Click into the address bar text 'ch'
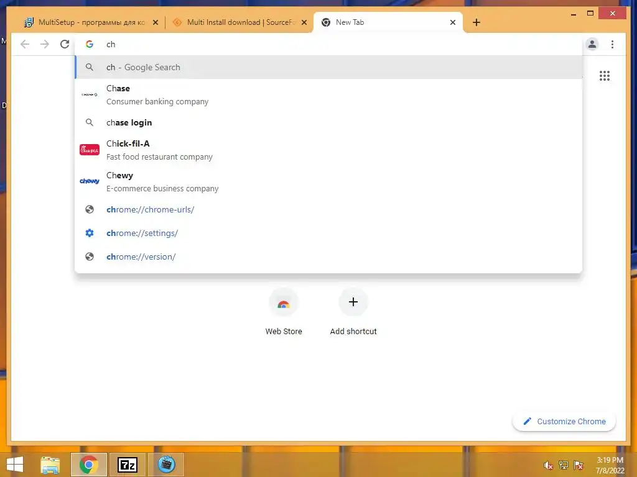The width and height of the screenshot is (637, 477). pyautogui.click(x=111, y=44)
